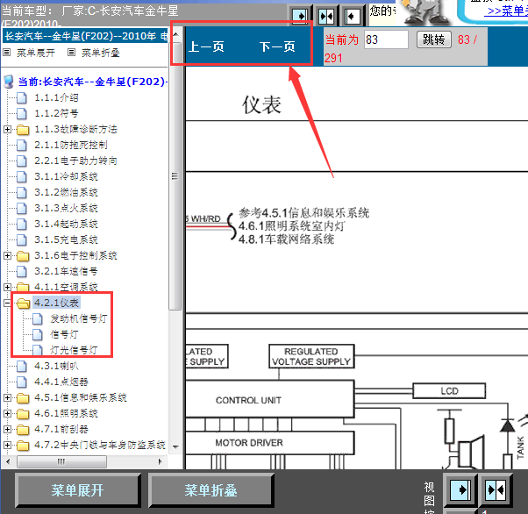Select the 1.1.1介绍 tree item
Screen dimensions: 528x514
point(56,97)
